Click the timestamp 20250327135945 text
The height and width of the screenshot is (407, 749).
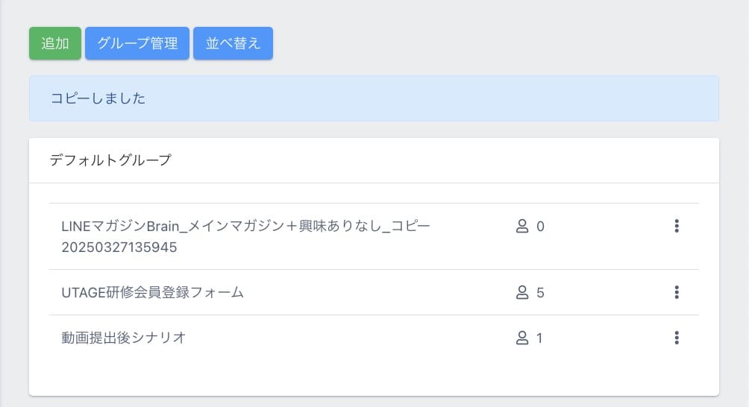point(119,247)
